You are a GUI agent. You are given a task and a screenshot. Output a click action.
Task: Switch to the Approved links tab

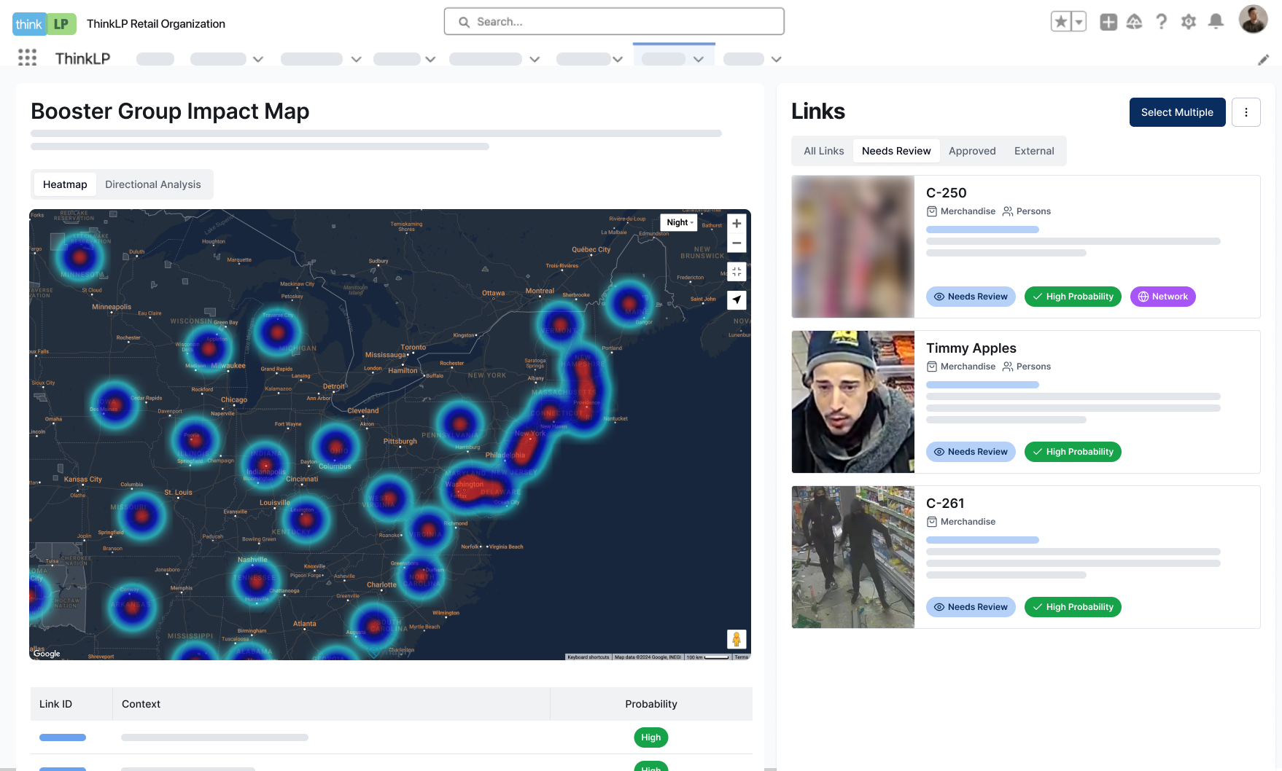point(972,150)
